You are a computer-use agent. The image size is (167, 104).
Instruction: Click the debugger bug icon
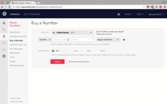pos(119,14)
